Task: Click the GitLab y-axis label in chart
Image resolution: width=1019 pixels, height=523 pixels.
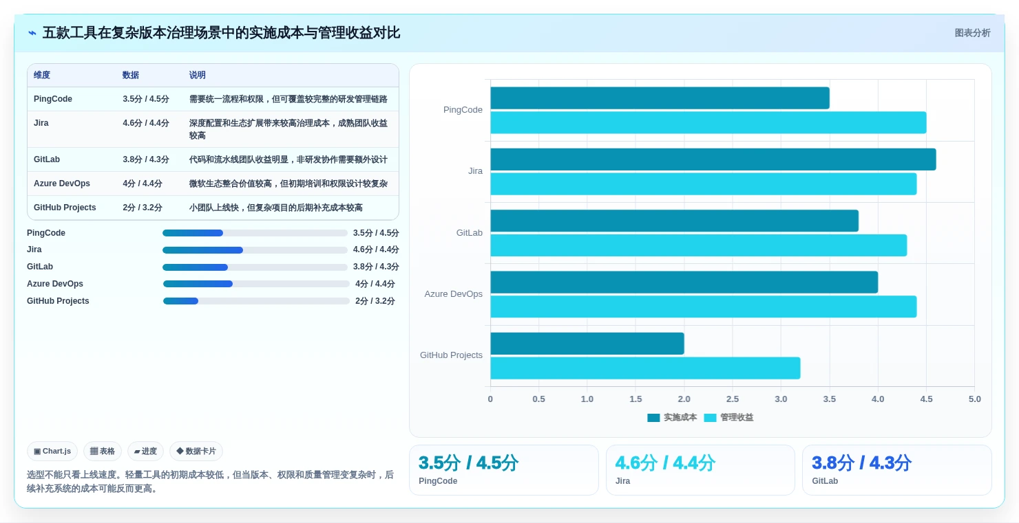Action: point(470,233)
